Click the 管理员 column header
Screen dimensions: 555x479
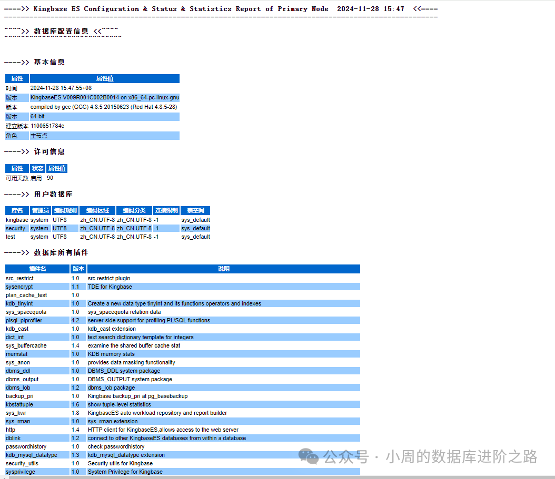coord(41,210)
